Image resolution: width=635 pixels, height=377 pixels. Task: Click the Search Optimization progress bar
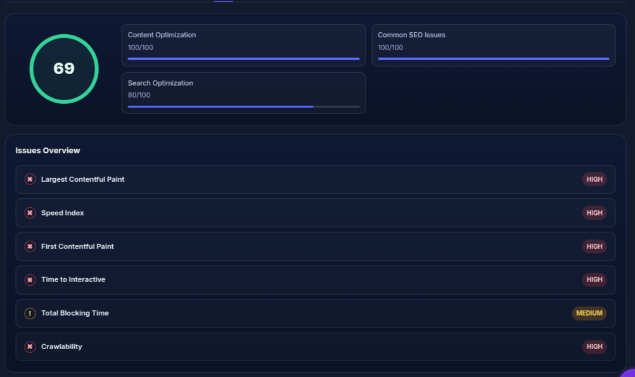[243, 106]
